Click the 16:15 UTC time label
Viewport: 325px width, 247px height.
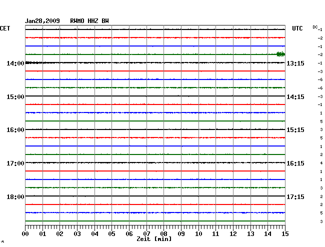[x=295, y=163]
